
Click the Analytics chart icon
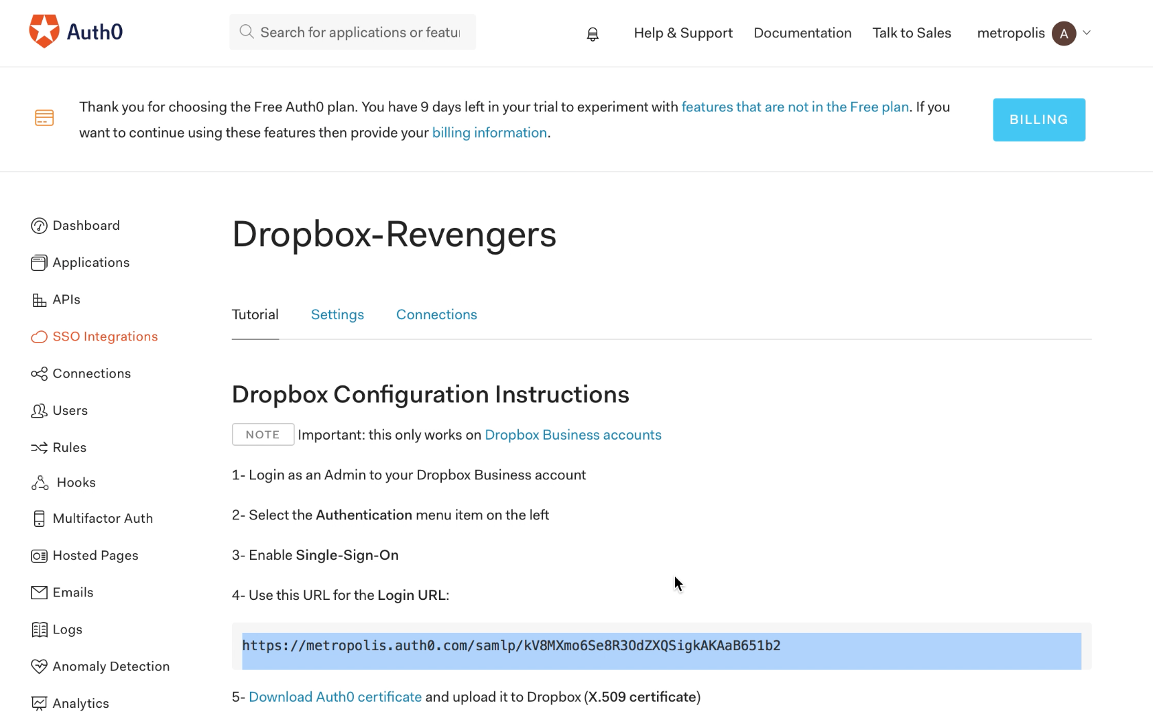pyautogui.click(x=39, y=703)
